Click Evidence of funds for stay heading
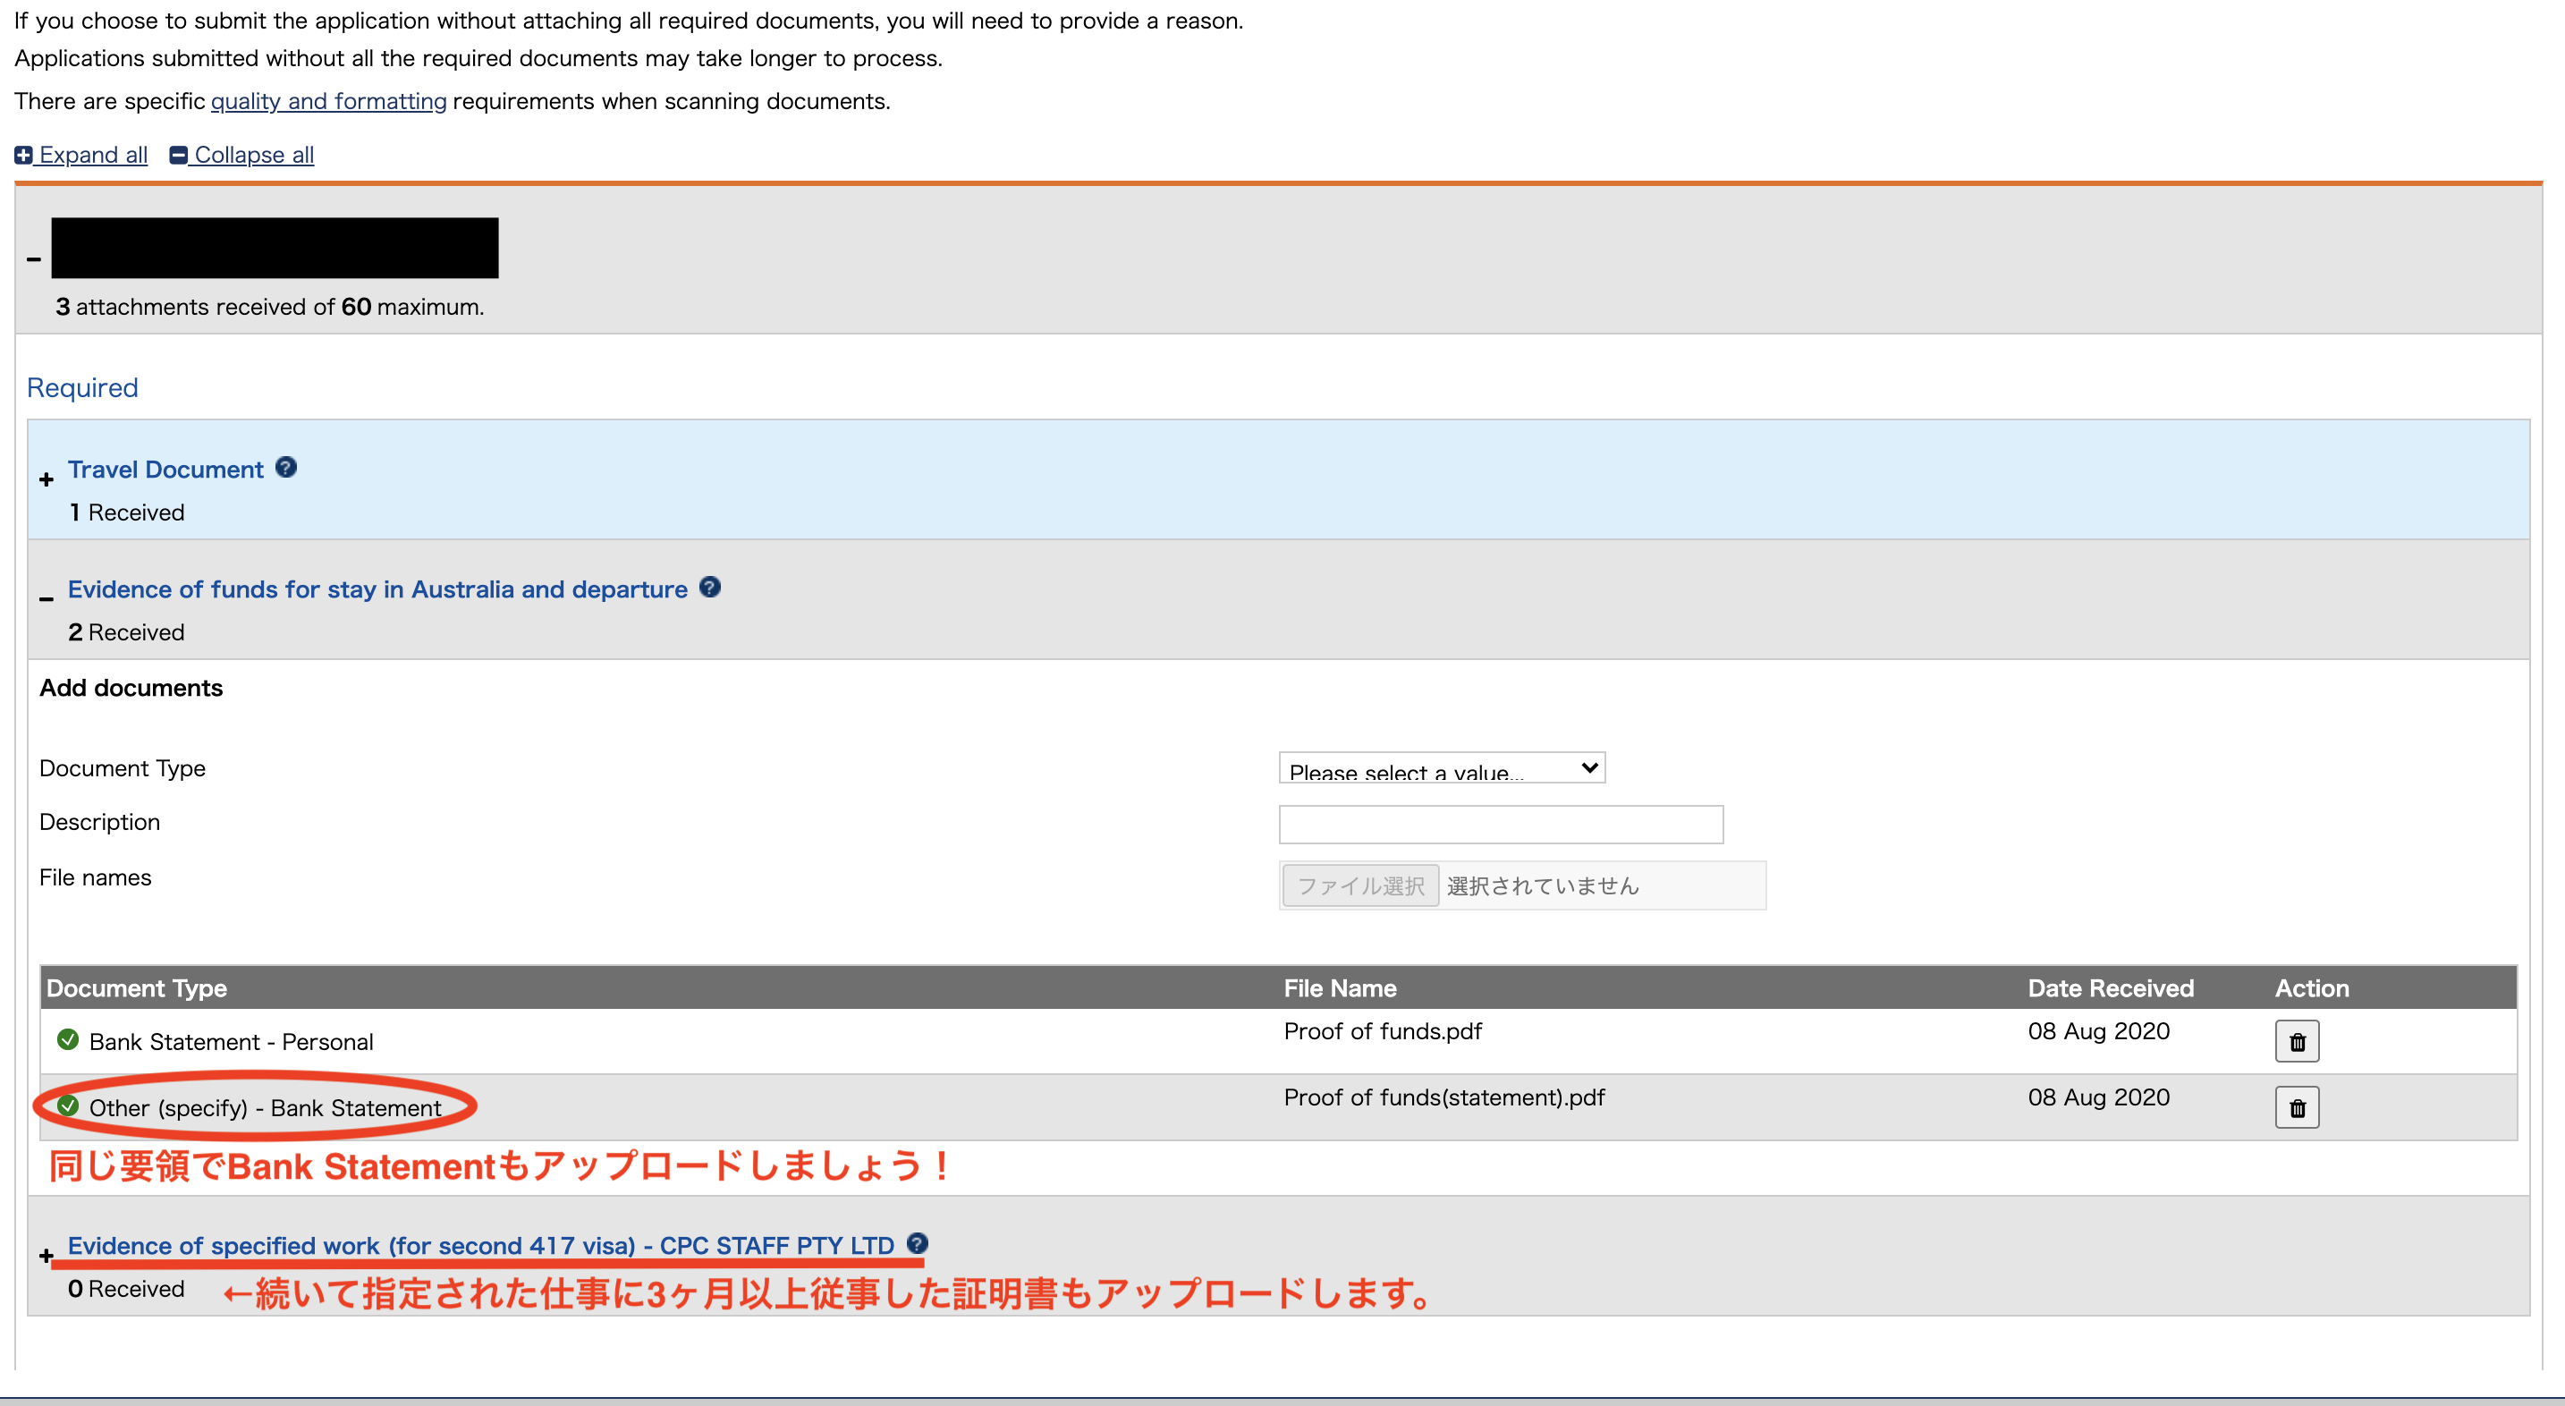 [x=377, y=589]
